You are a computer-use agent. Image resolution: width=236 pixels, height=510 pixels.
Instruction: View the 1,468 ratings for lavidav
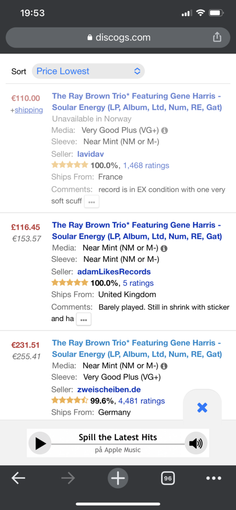coord(146,166)
